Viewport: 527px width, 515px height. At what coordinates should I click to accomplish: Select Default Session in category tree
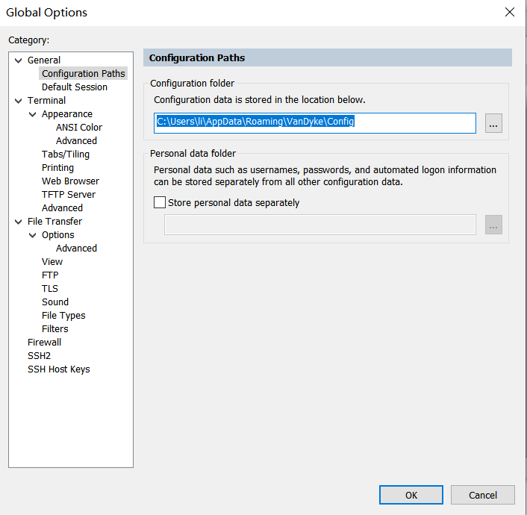tap(74, 87)
